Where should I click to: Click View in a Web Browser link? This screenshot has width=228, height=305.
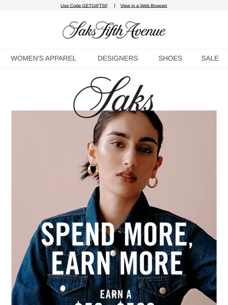tap(143, 6)
